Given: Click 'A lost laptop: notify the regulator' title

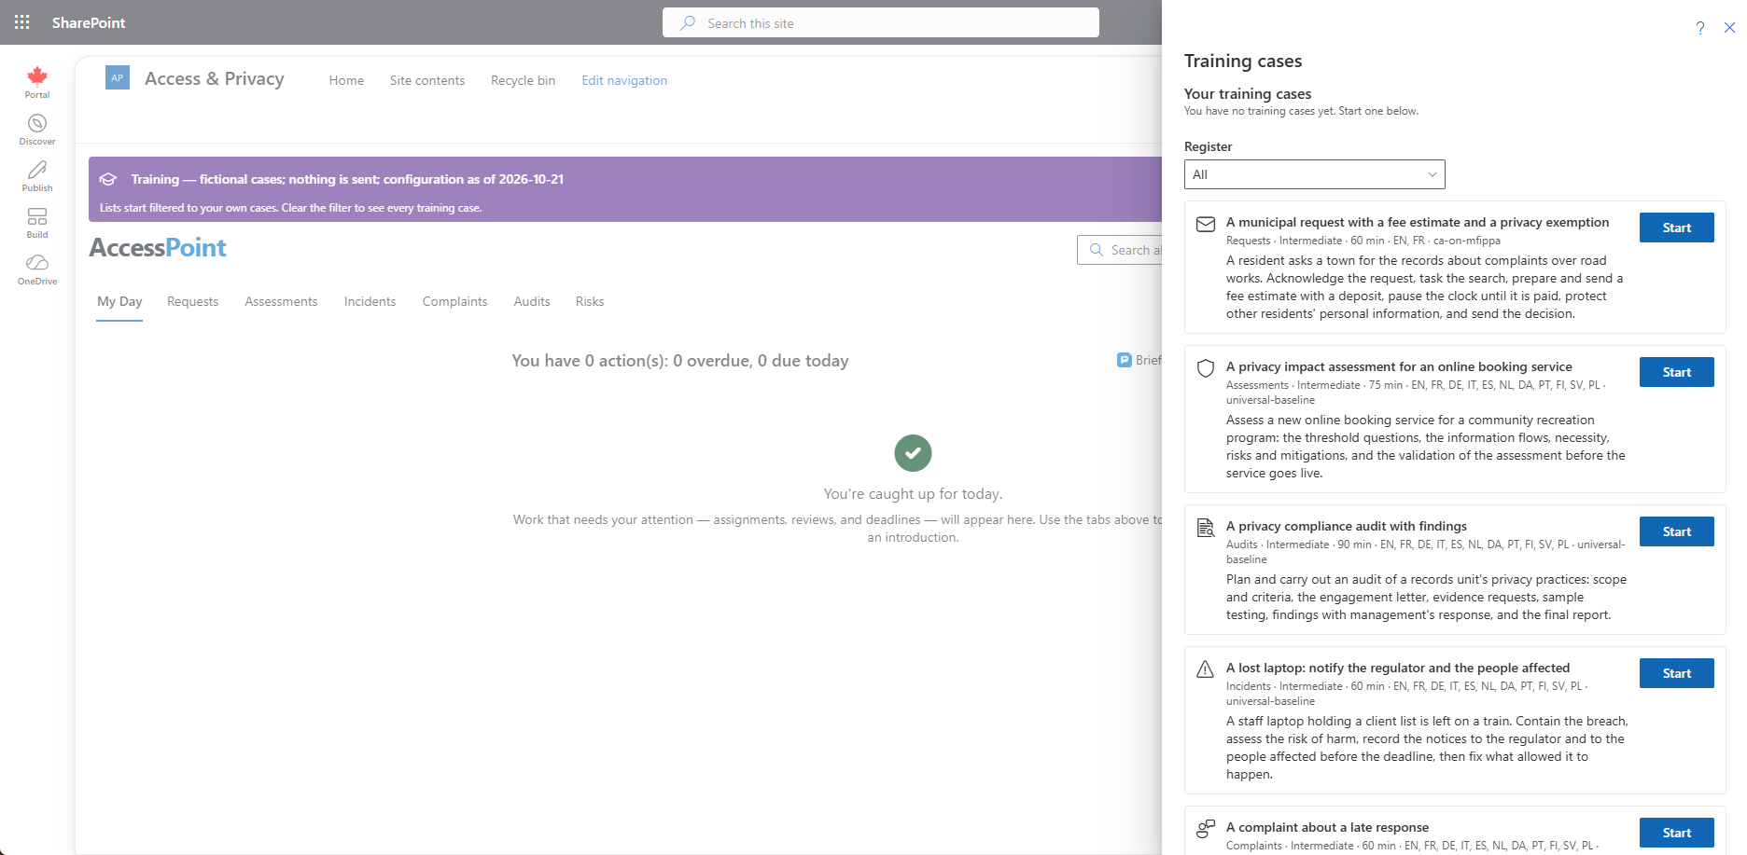Looking at the screenshot, I should [1398, 668].
